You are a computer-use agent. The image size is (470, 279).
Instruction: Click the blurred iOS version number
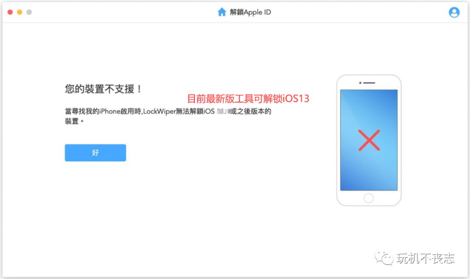pos(224,111)
